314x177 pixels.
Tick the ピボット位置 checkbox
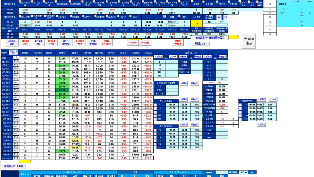coord(20,16)
